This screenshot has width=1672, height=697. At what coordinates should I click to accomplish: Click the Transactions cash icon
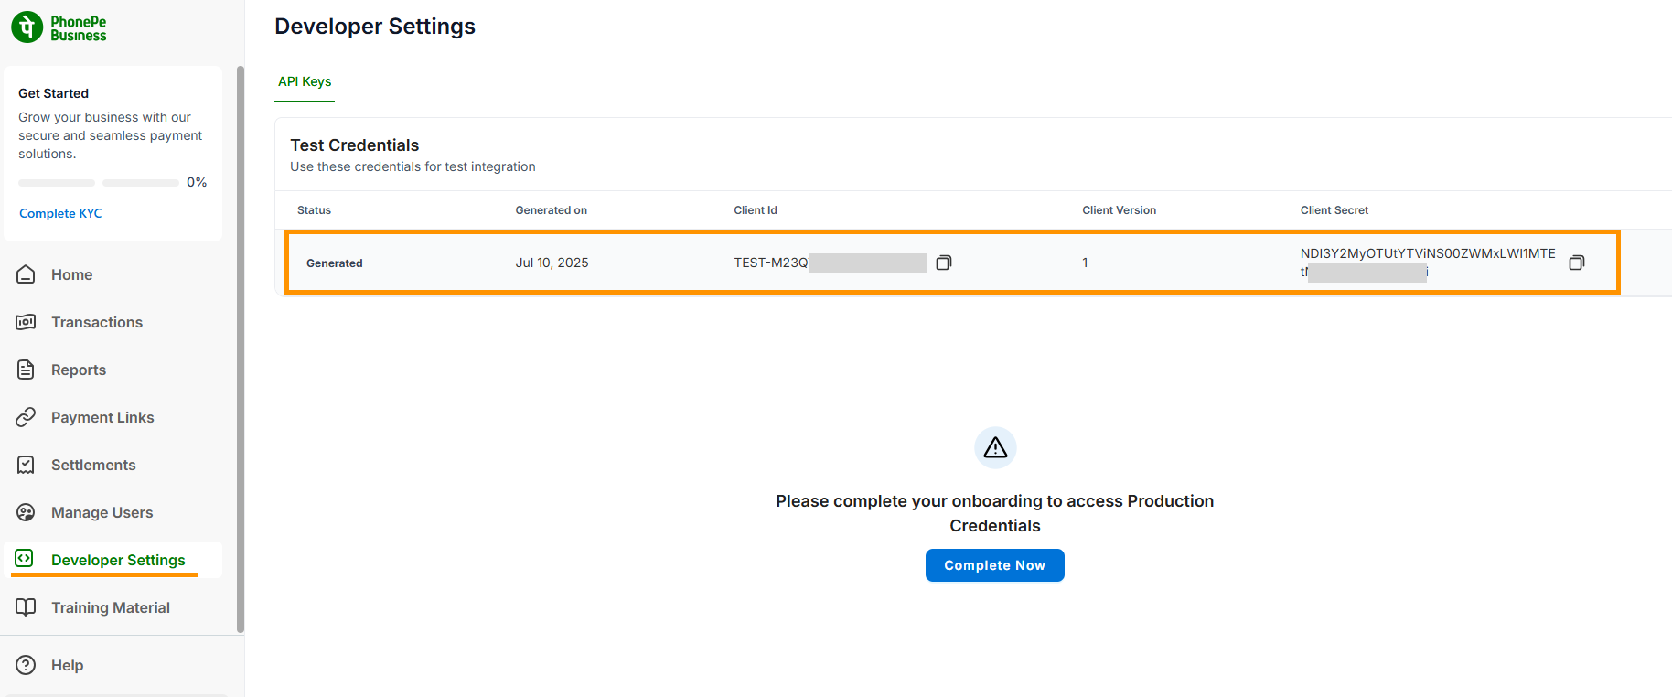26,322
